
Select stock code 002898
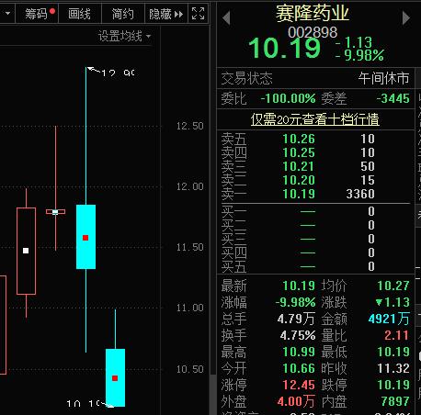(x=313, y=32)
